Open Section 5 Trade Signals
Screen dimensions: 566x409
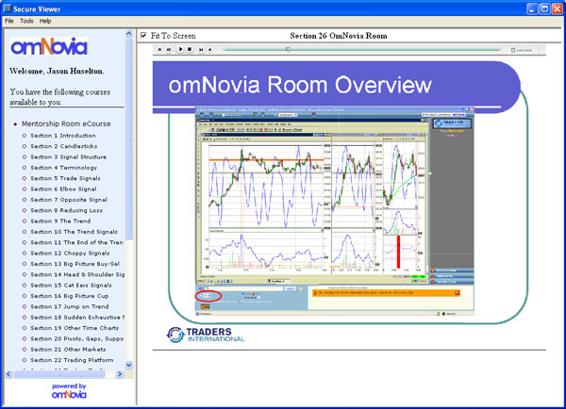65,178
